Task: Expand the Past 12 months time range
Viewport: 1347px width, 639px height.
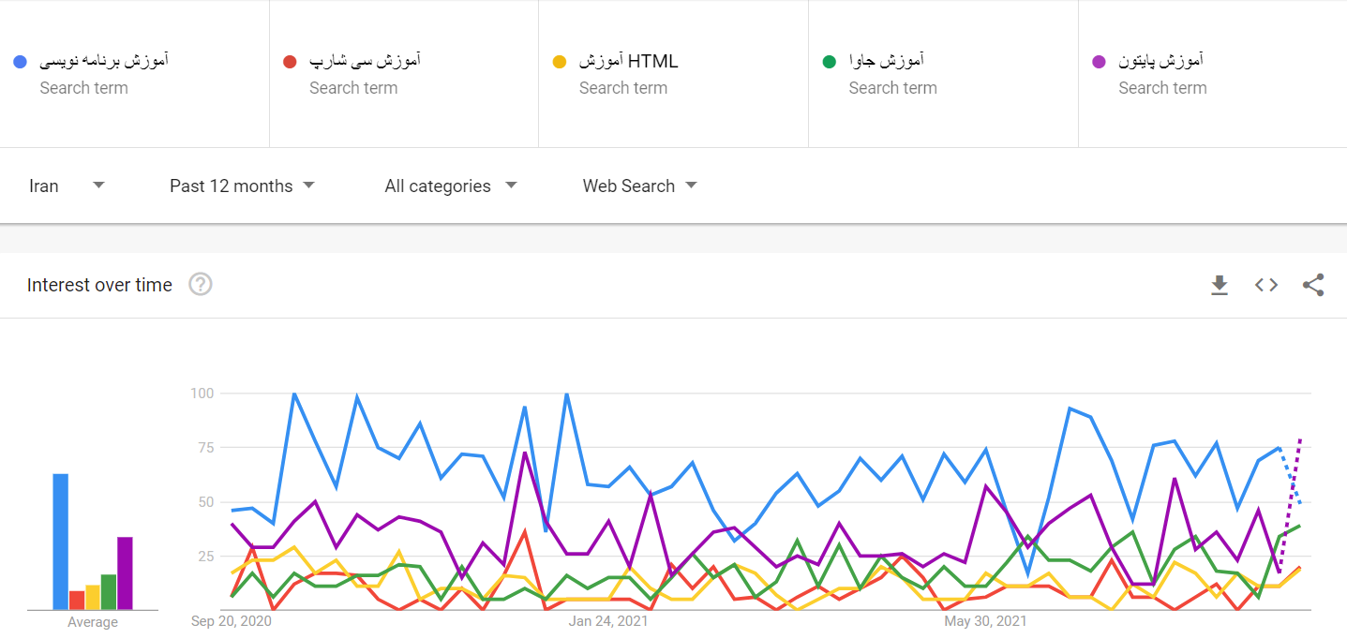Action: [x=241, y=186]
